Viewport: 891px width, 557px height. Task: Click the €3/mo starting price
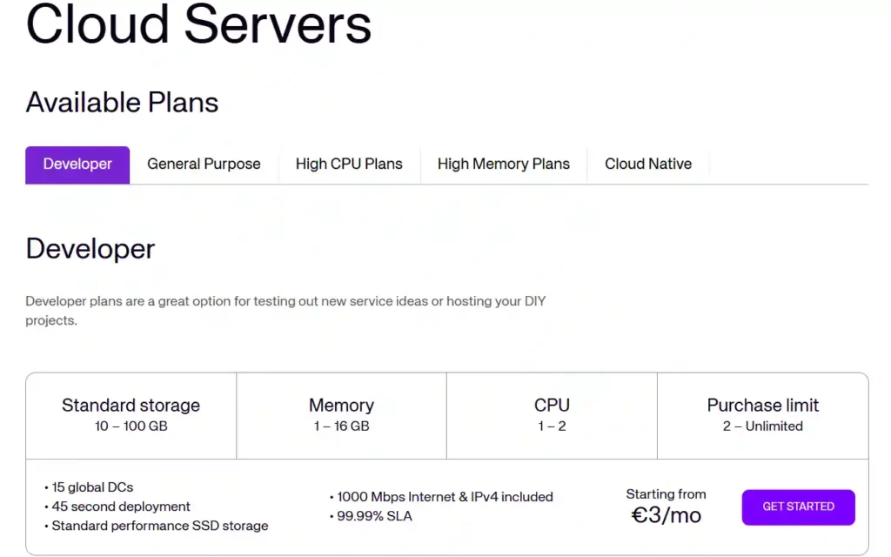666,515
